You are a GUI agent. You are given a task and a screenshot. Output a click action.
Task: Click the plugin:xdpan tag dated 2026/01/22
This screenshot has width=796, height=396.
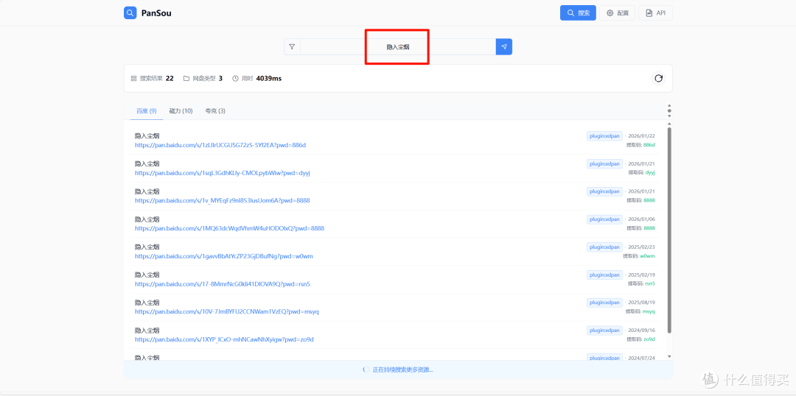[x=604, y=136]
